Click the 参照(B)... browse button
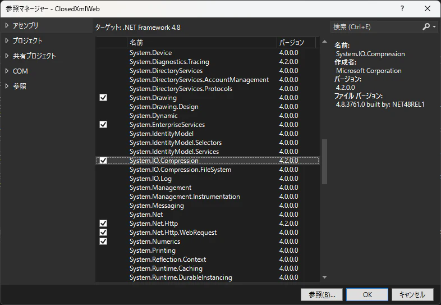 coord(321,294)
